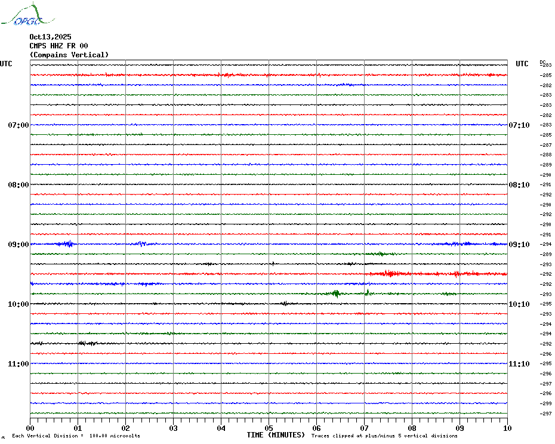Click the Oct13,2025 date label

[50, 37]
